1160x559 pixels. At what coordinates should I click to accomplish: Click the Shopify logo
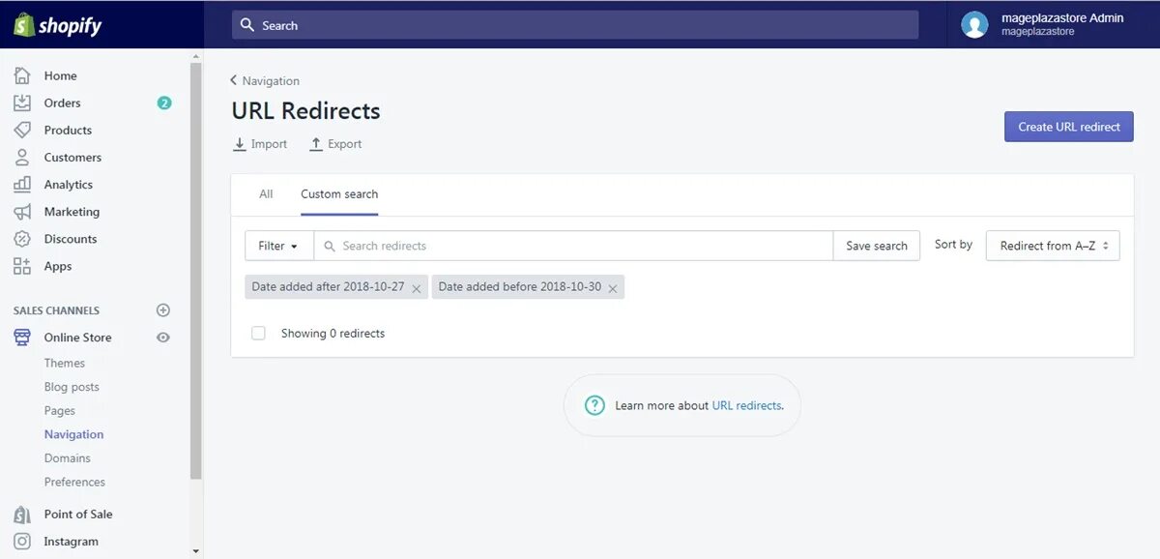click(58, 25)
